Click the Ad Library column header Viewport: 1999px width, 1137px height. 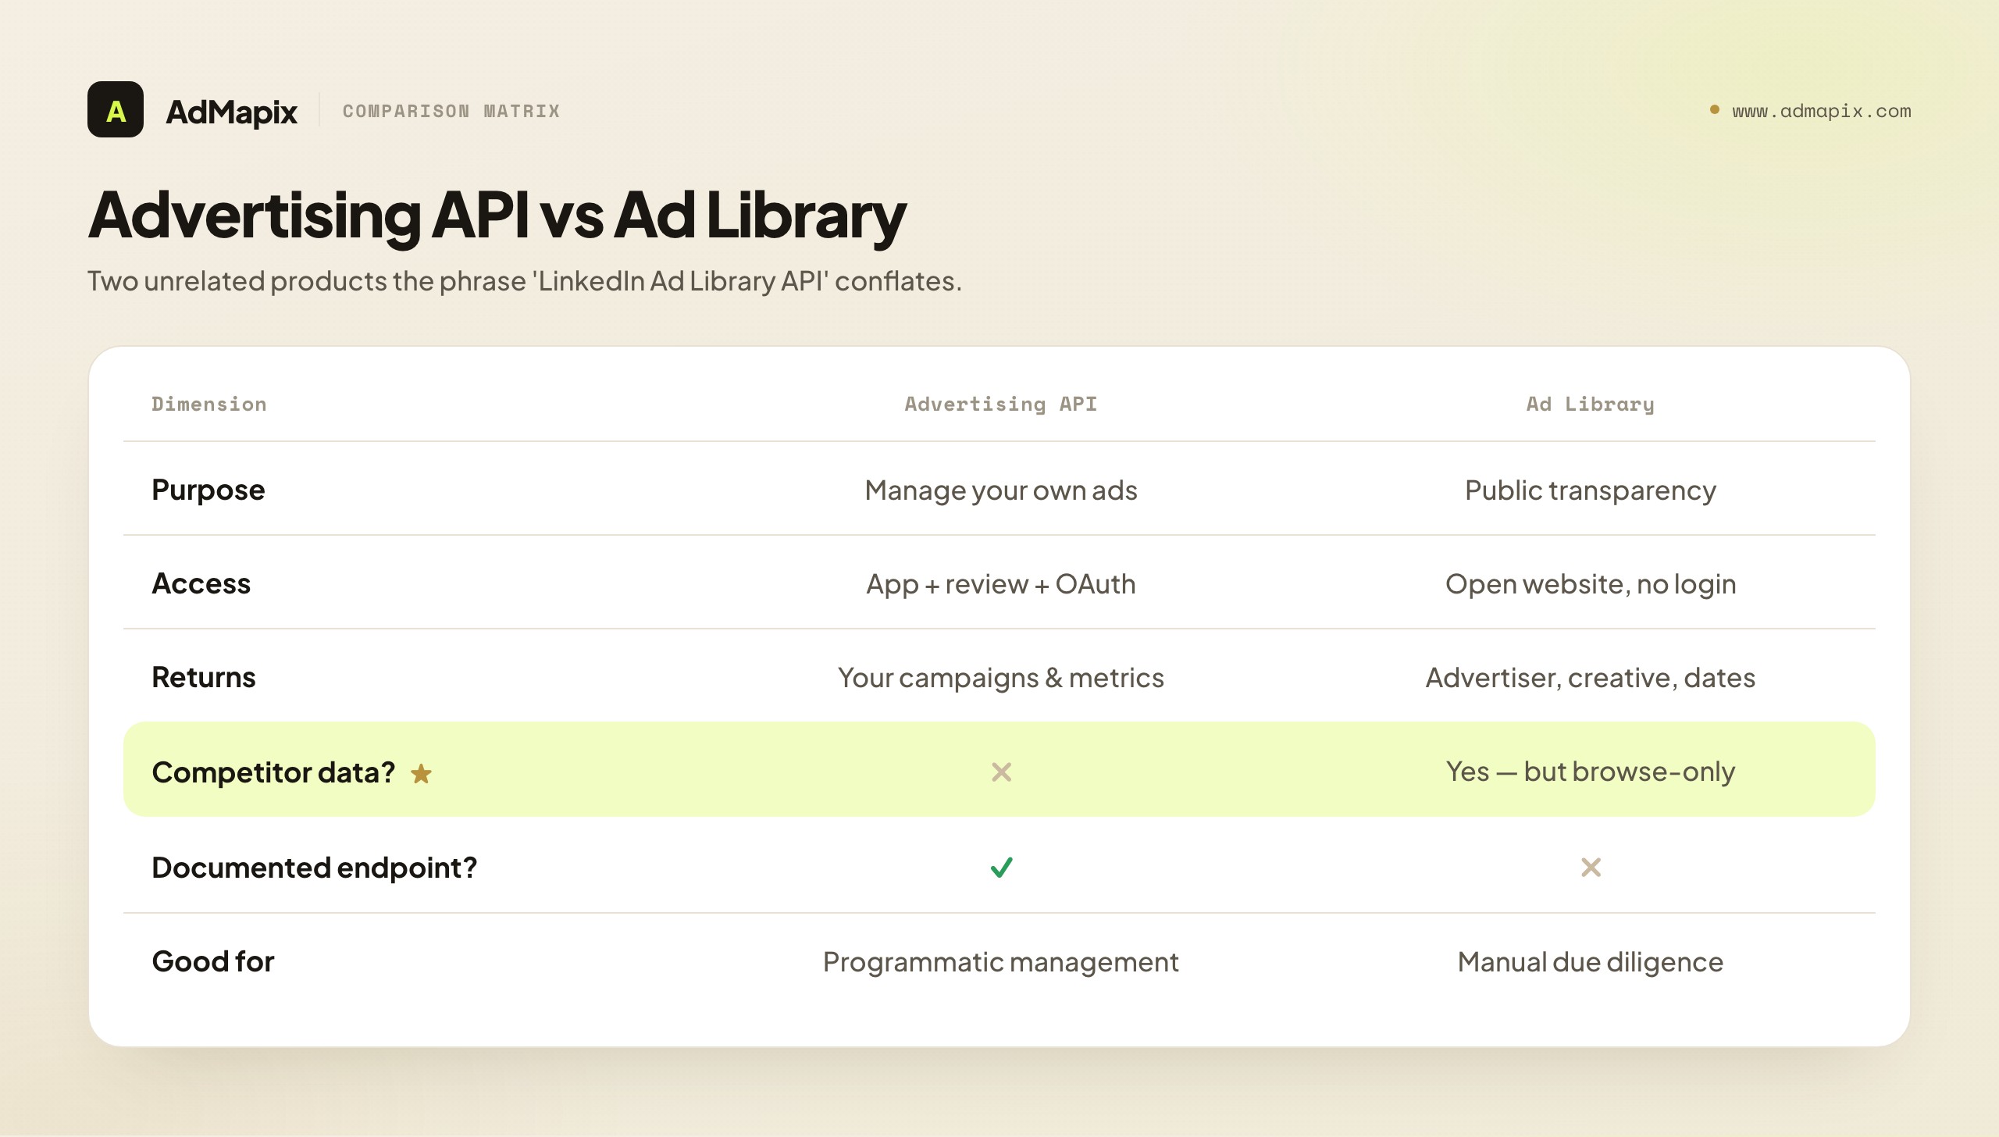coord(1591,404)
